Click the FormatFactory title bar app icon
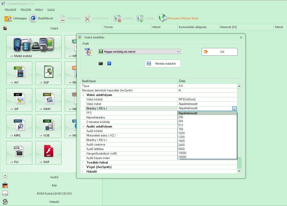The height and width of the screenshot is (206, 287). coord(3,3)
